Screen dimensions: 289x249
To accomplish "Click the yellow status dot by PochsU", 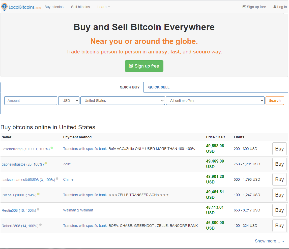I will point(38,194).
